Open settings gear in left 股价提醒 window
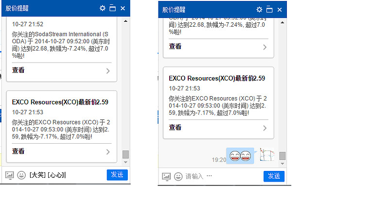The width and height of the screenshot is (389, 219). click(103, 8)
